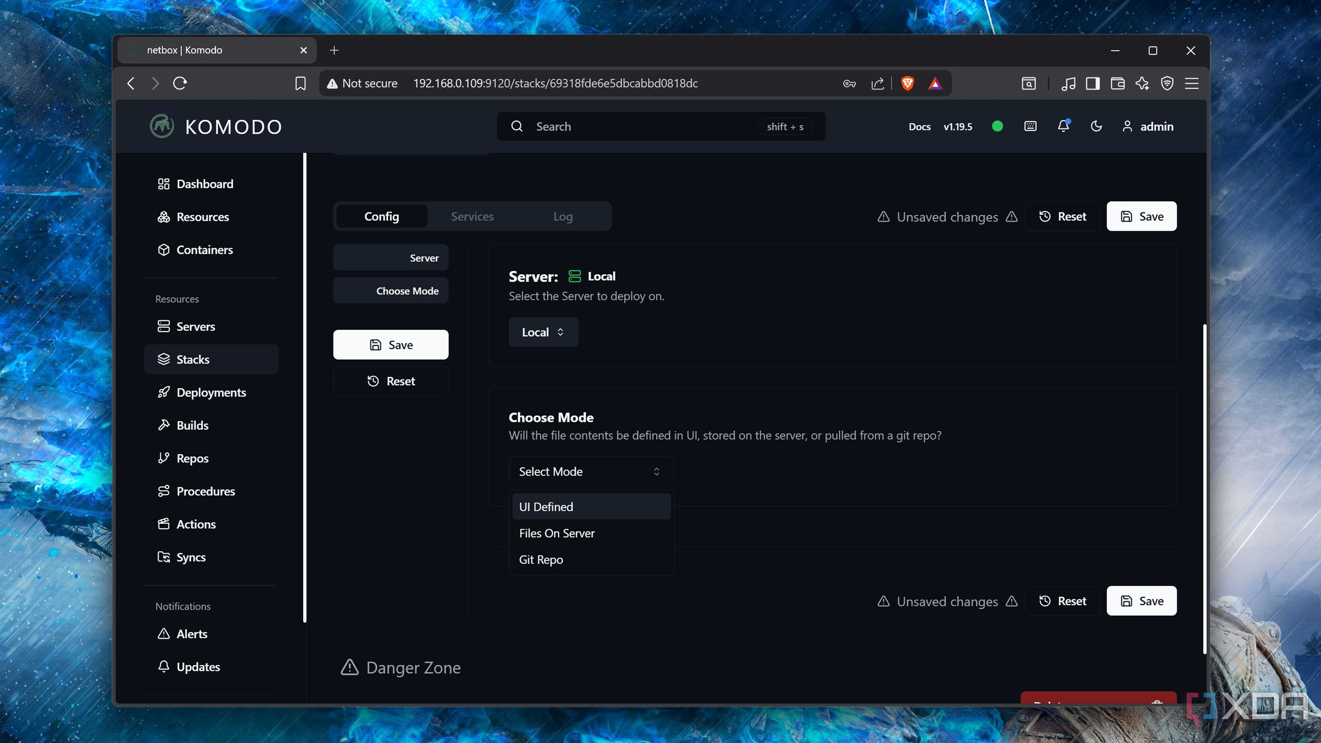This screenshot has height=743, width=1321.
Task: Click the green websocket status indicator
Action: pos(997,126)
